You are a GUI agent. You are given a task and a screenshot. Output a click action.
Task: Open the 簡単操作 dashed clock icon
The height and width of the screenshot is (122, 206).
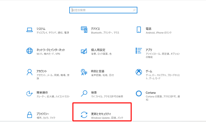[x=29, y=93]
